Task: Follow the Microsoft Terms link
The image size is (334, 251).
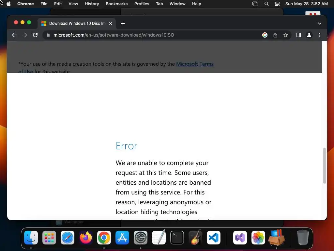Action: click(195, 64)
